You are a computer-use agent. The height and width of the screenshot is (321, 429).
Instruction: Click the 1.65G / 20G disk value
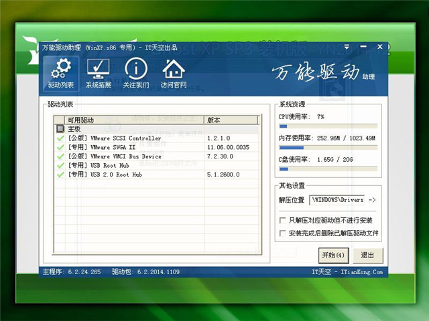click(x=335, y=160)
